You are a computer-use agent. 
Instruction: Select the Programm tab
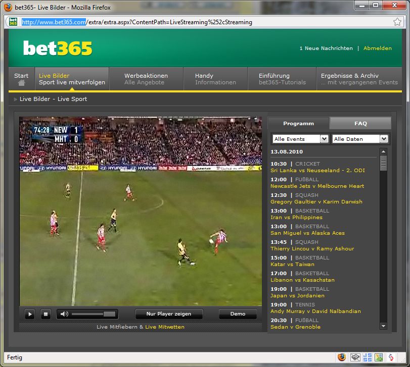coord(298,123)
